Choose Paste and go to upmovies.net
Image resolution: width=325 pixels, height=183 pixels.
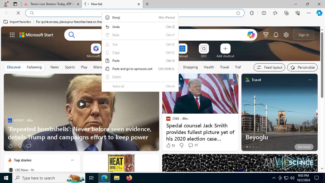(x=140, y=69)
